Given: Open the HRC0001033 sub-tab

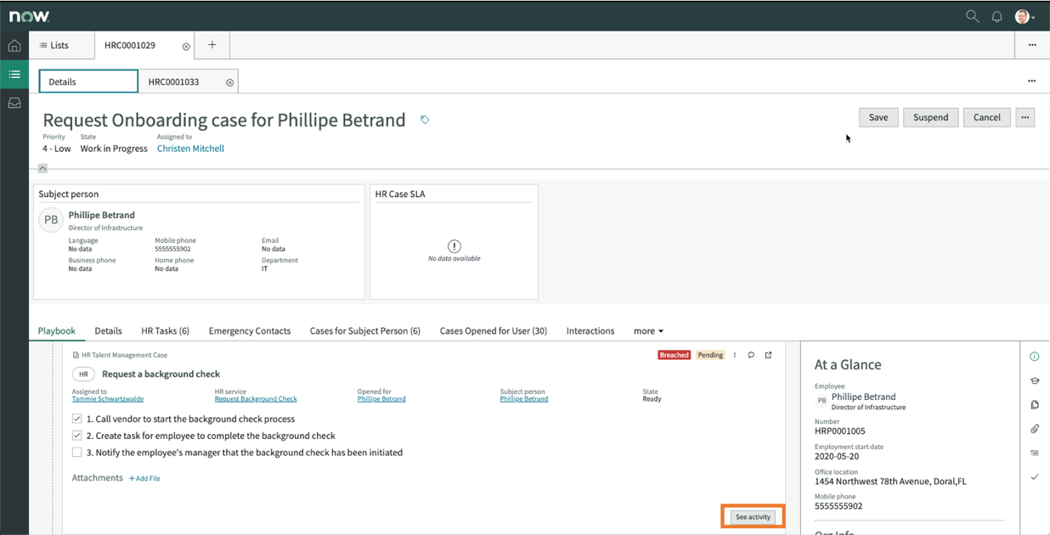Looking at the screenshot, I should 174,82.
